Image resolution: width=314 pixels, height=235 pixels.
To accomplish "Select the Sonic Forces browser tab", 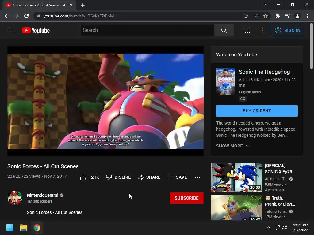I will [36, 5].
